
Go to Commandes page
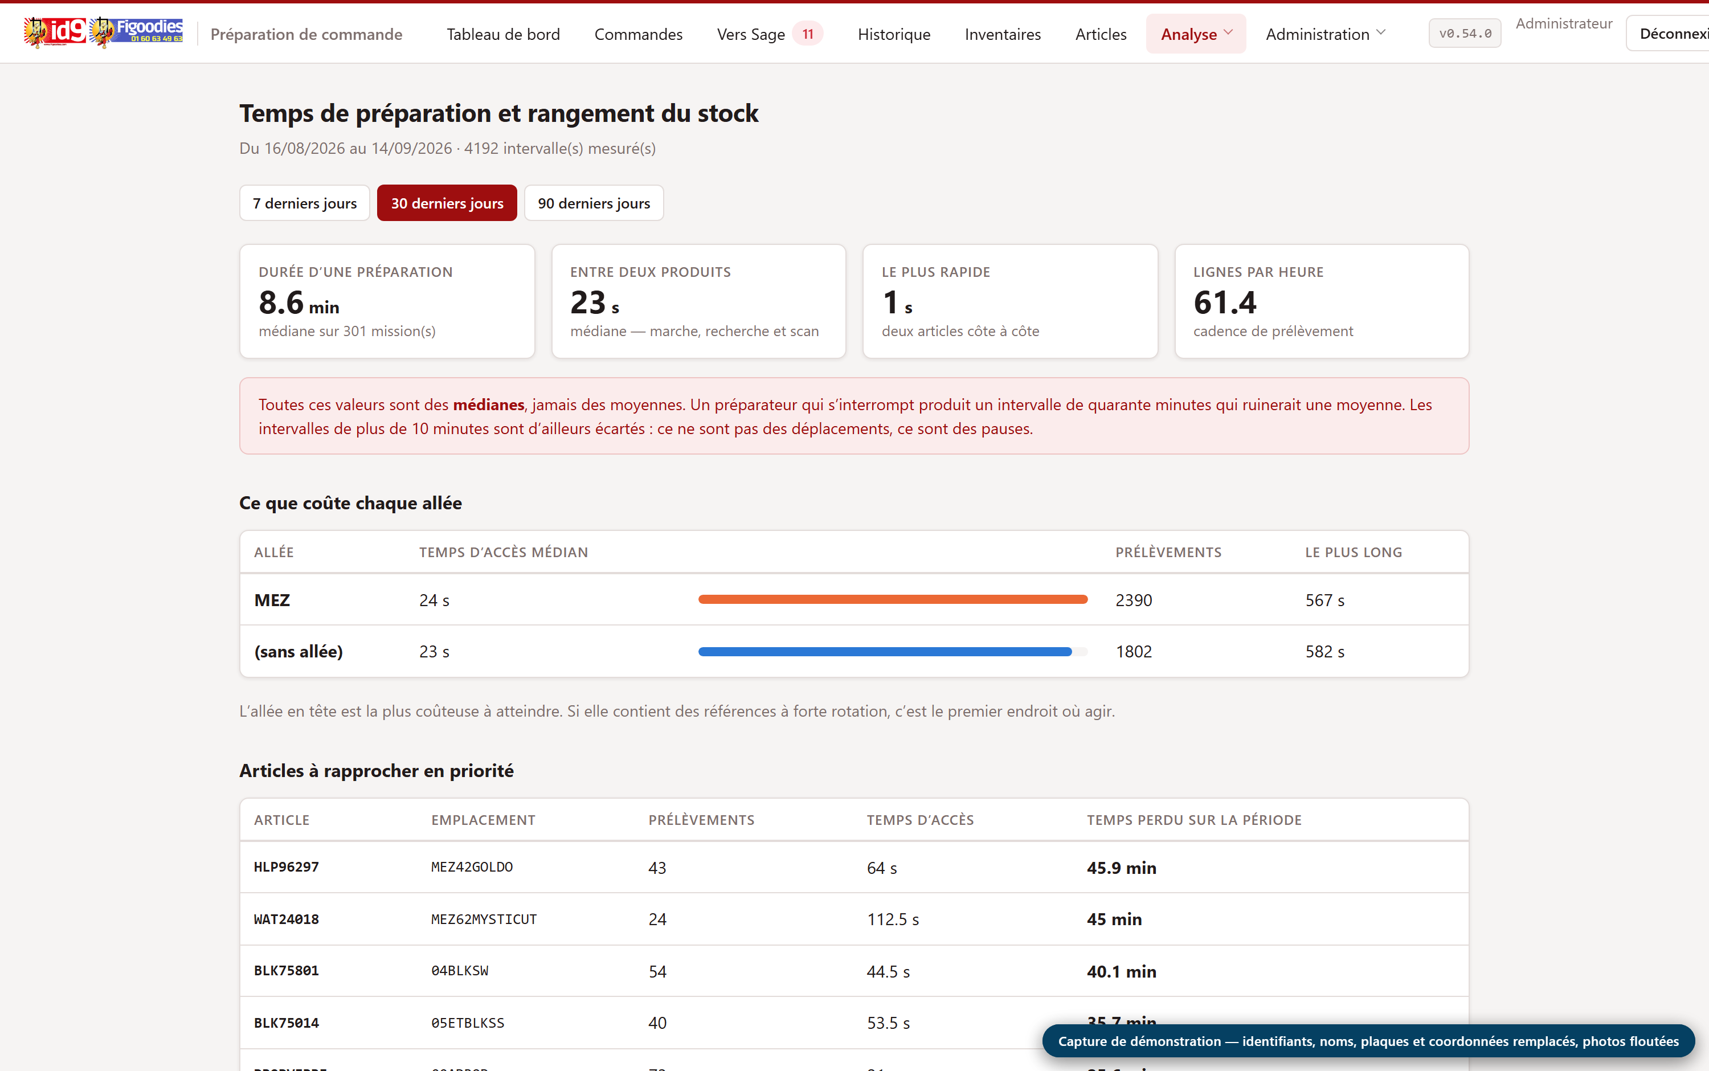pyautogui.click(x=638, y=34)
